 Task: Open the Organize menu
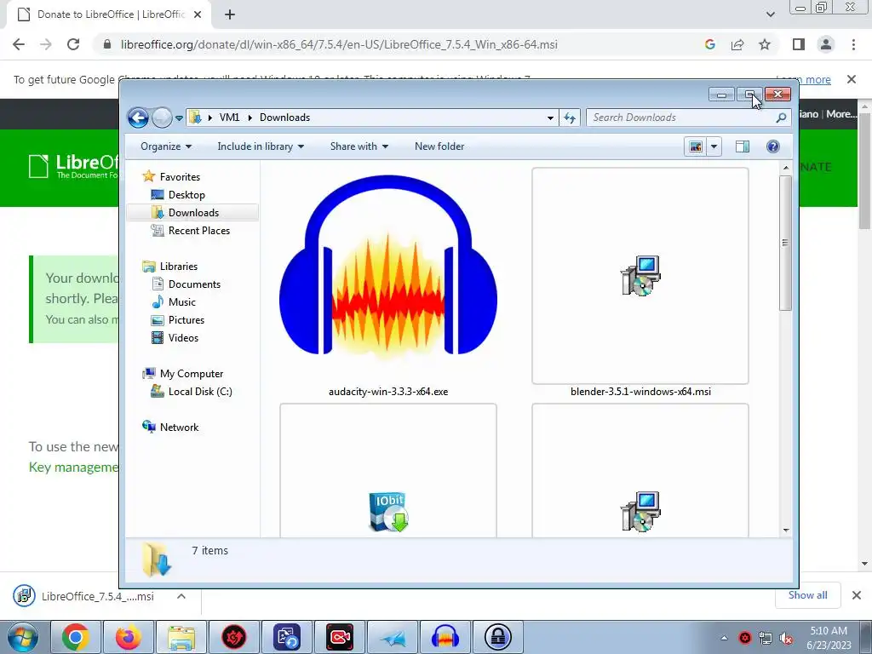[166, 146]
